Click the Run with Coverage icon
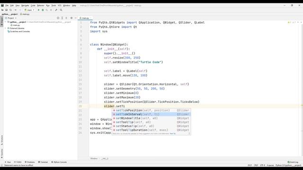Viewport: 303px width, 170px height. point(47,10)
